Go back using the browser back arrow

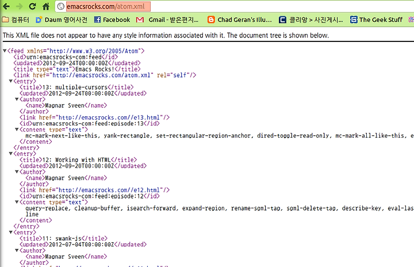click(6, 6)
